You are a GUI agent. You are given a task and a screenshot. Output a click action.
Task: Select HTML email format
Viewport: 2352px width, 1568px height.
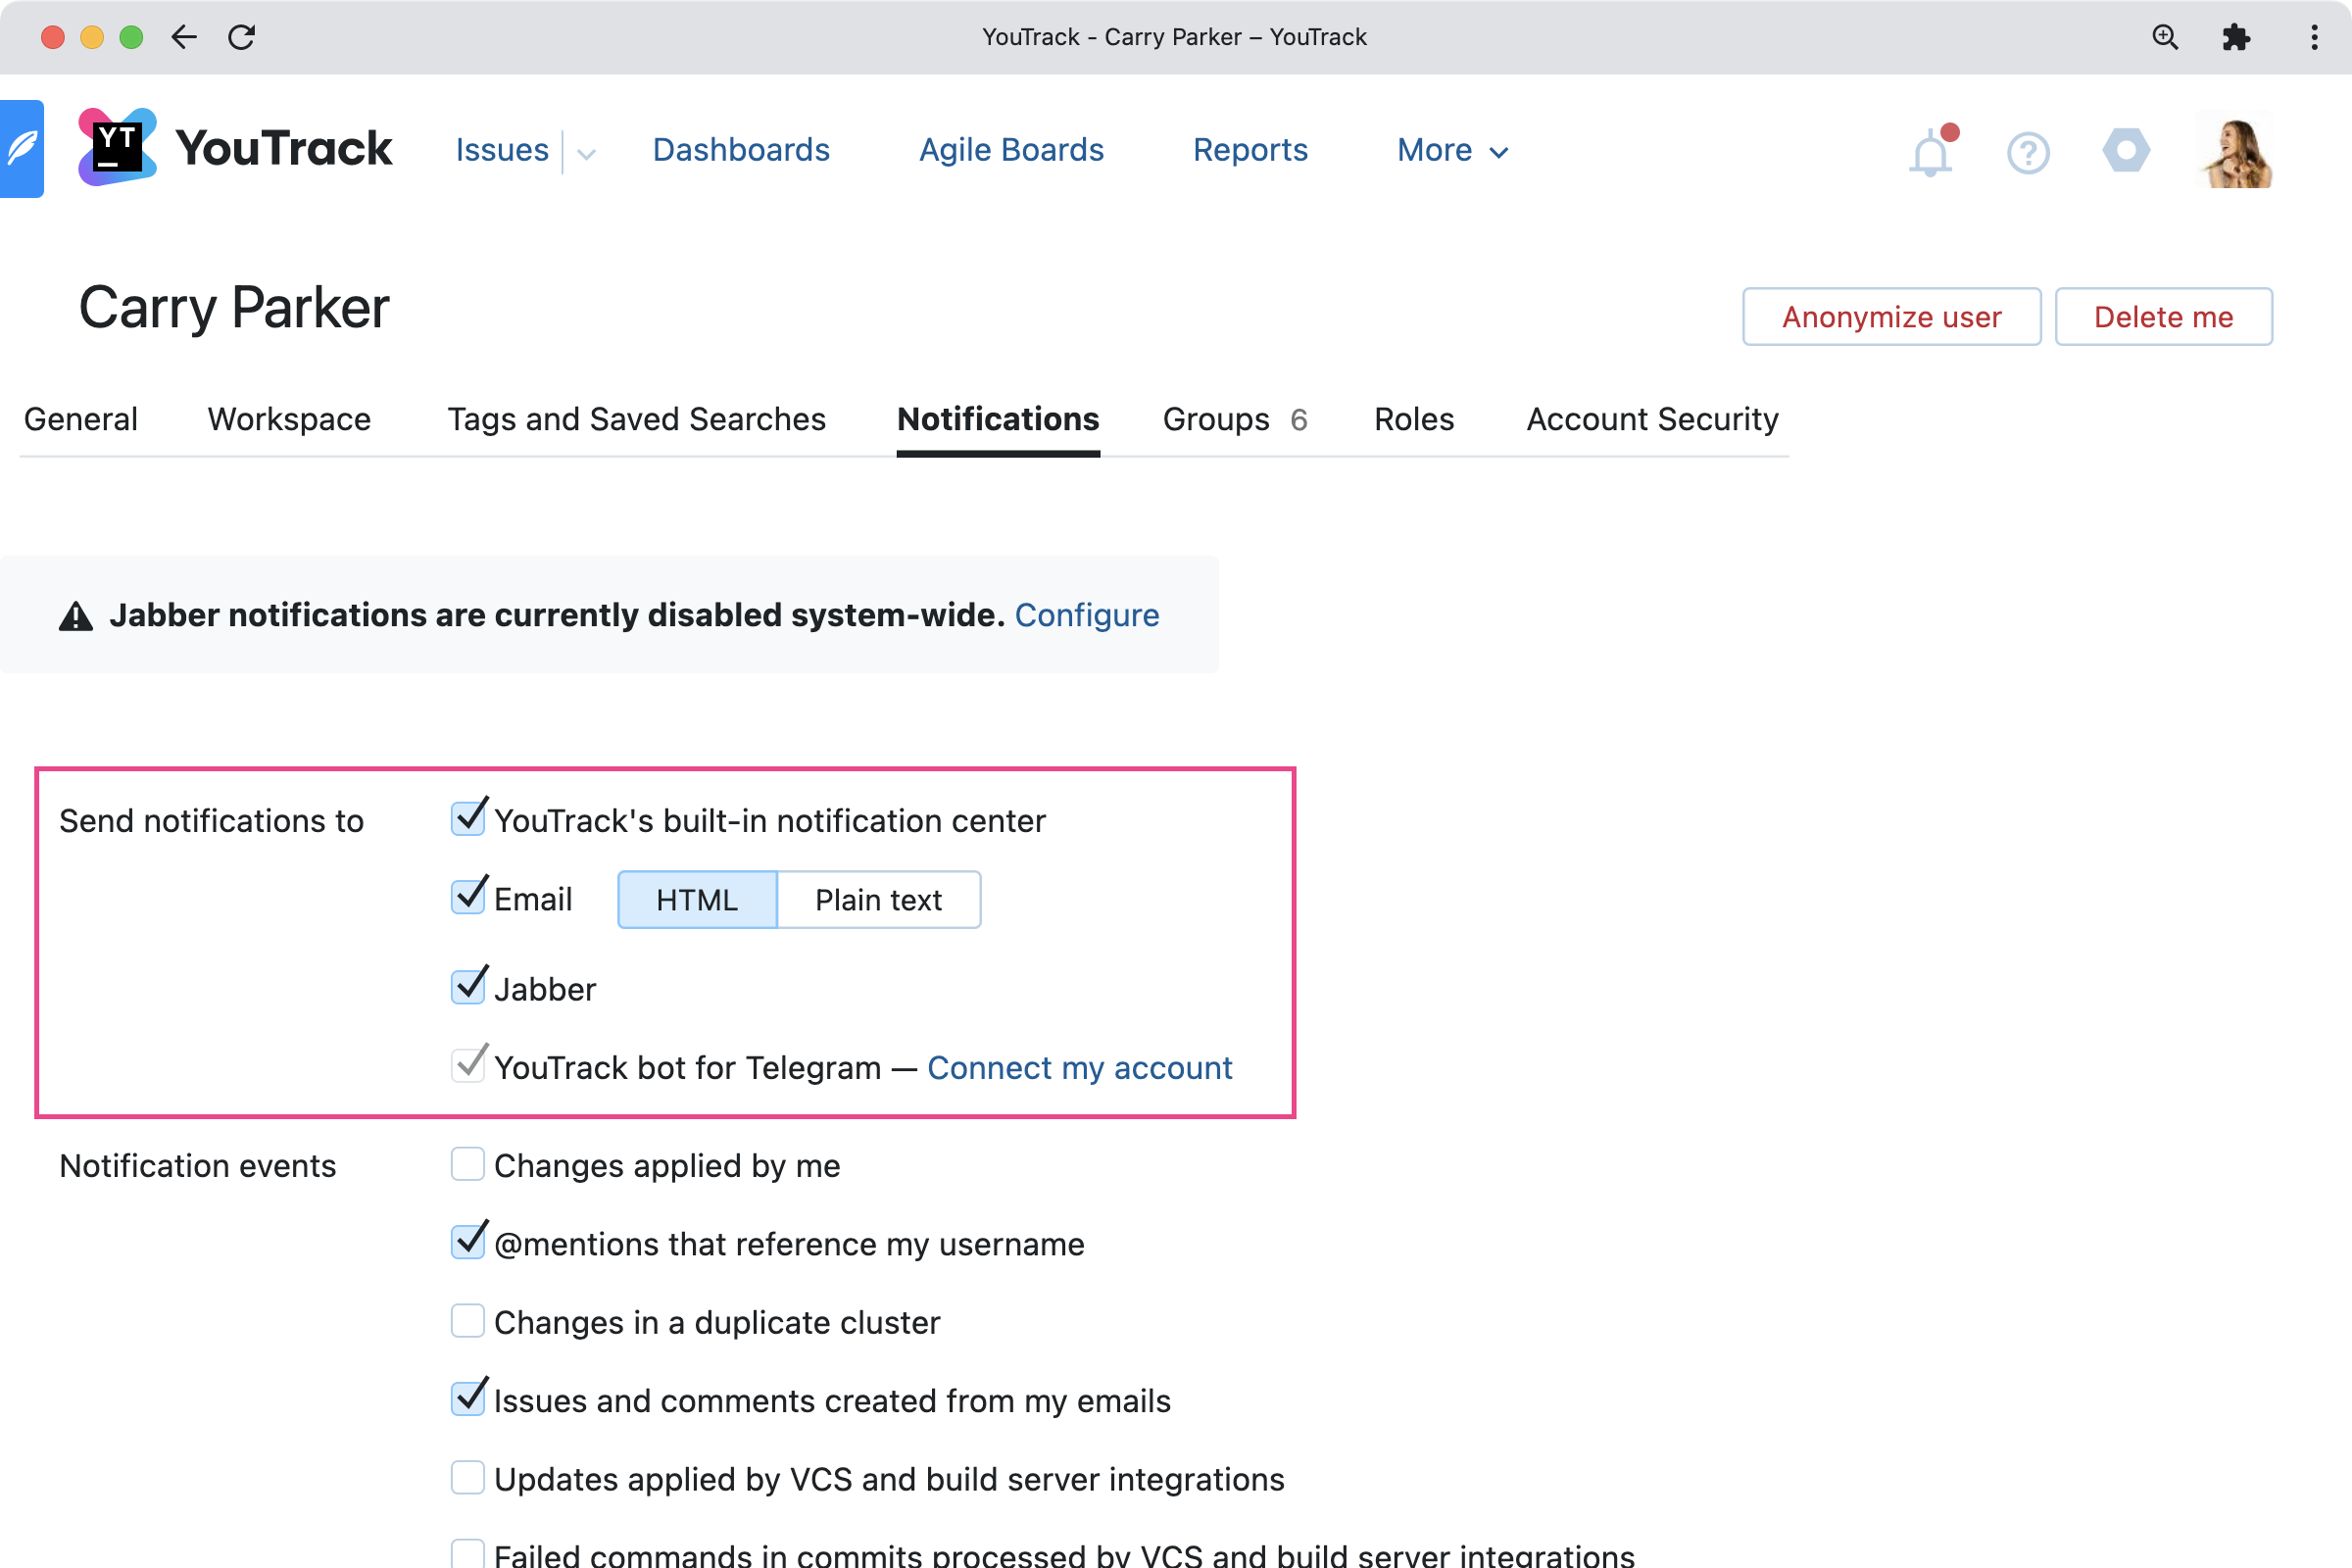pos(697,900)
